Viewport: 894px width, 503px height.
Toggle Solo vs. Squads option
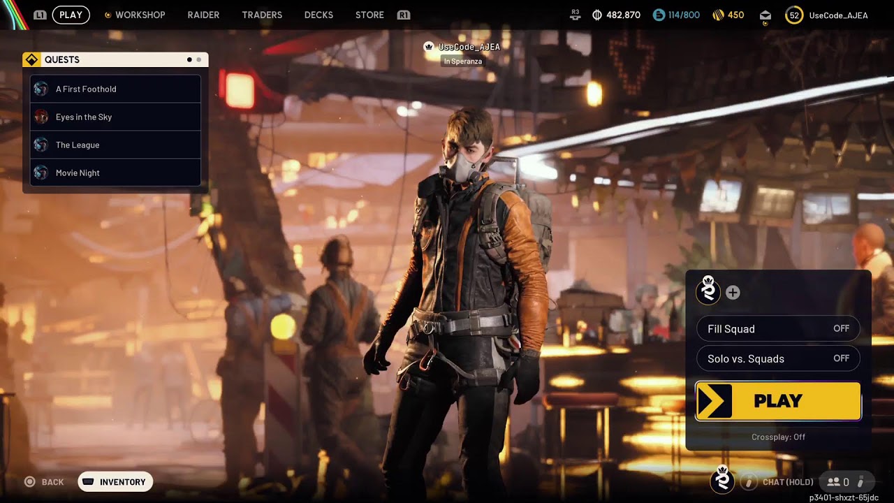[778, 358]
